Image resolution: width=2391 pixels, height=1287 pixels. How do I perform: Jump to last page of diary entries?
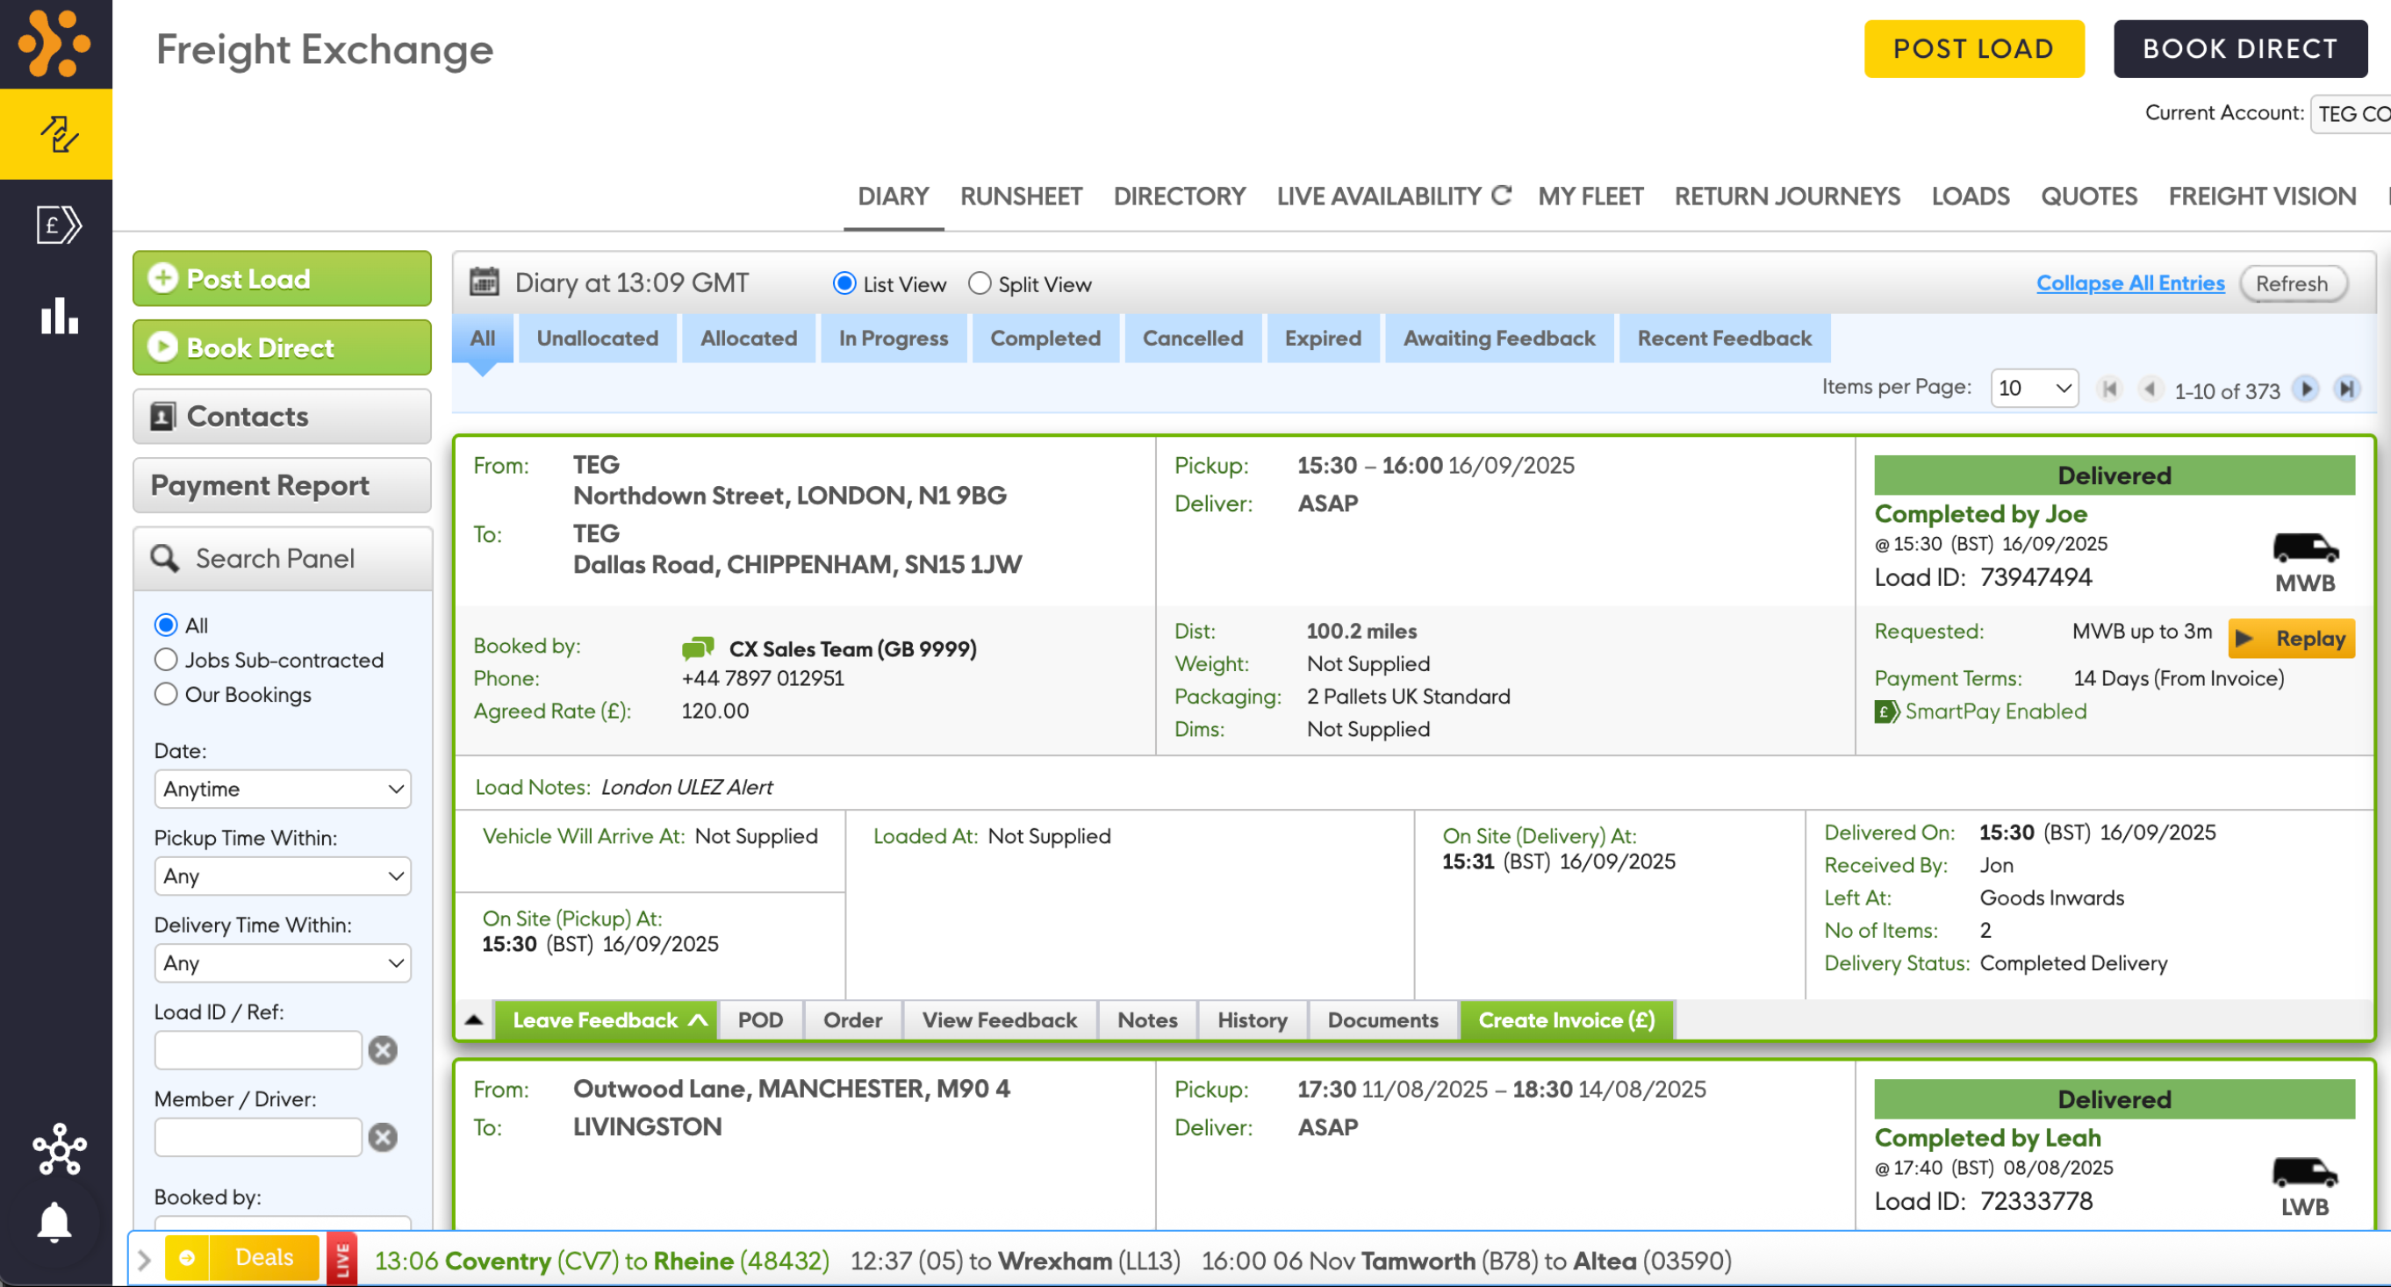point(2346,389)
